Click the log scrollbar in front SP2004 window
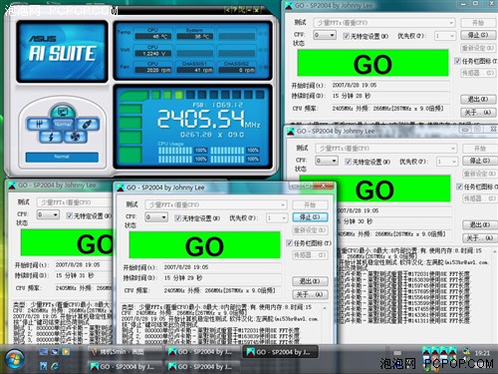 click(x=325, y=324)
